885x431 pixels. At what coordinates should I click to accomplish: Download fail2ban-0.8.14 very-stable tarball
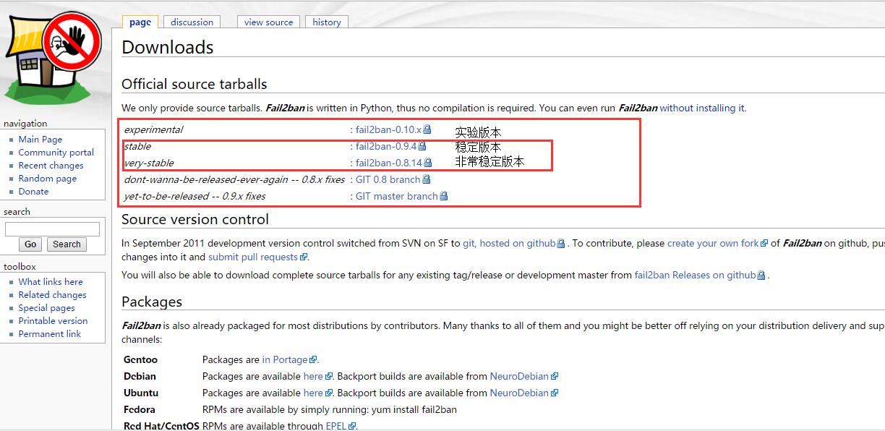coord(389,163)
